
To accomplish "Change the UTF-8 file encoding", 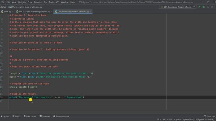I will click(x=169, y=120).
